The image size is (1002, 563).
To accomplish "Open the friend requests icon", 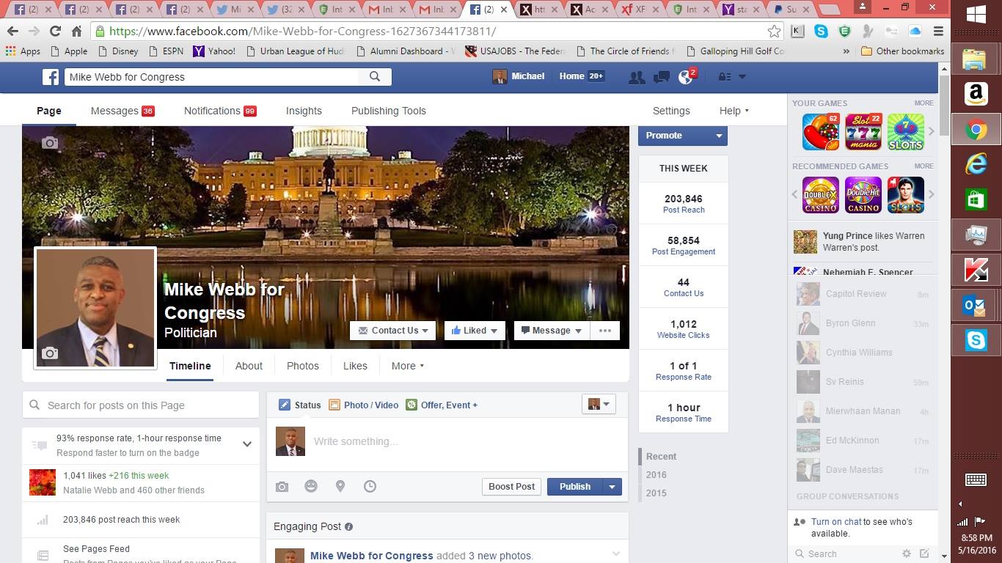I will 636,77.
